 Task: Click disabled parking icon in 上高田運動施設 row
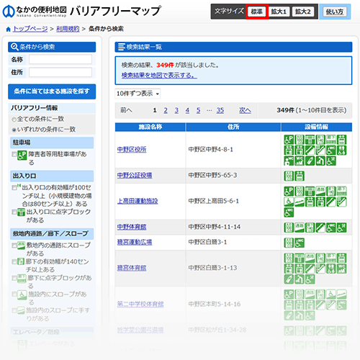289,192
